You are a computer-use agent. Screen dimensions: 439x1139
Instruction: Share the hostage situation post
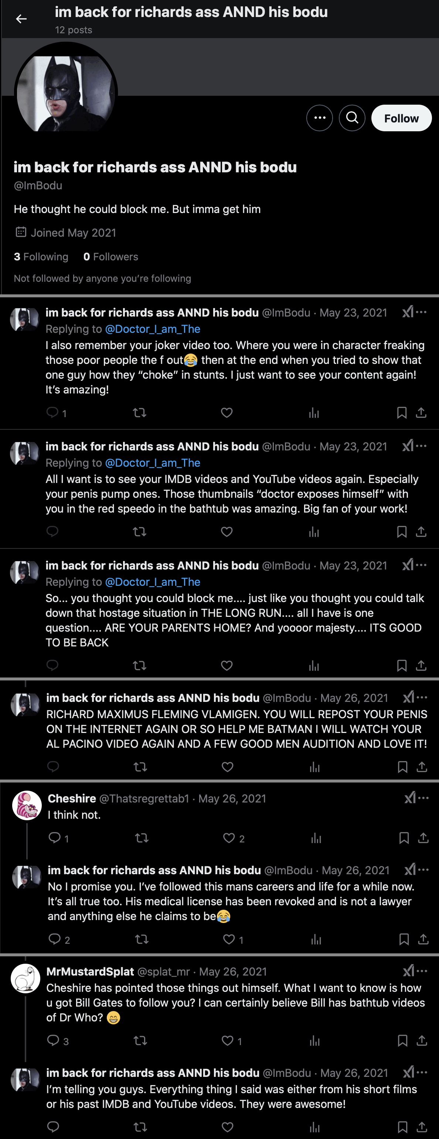[x=421, y=665]
